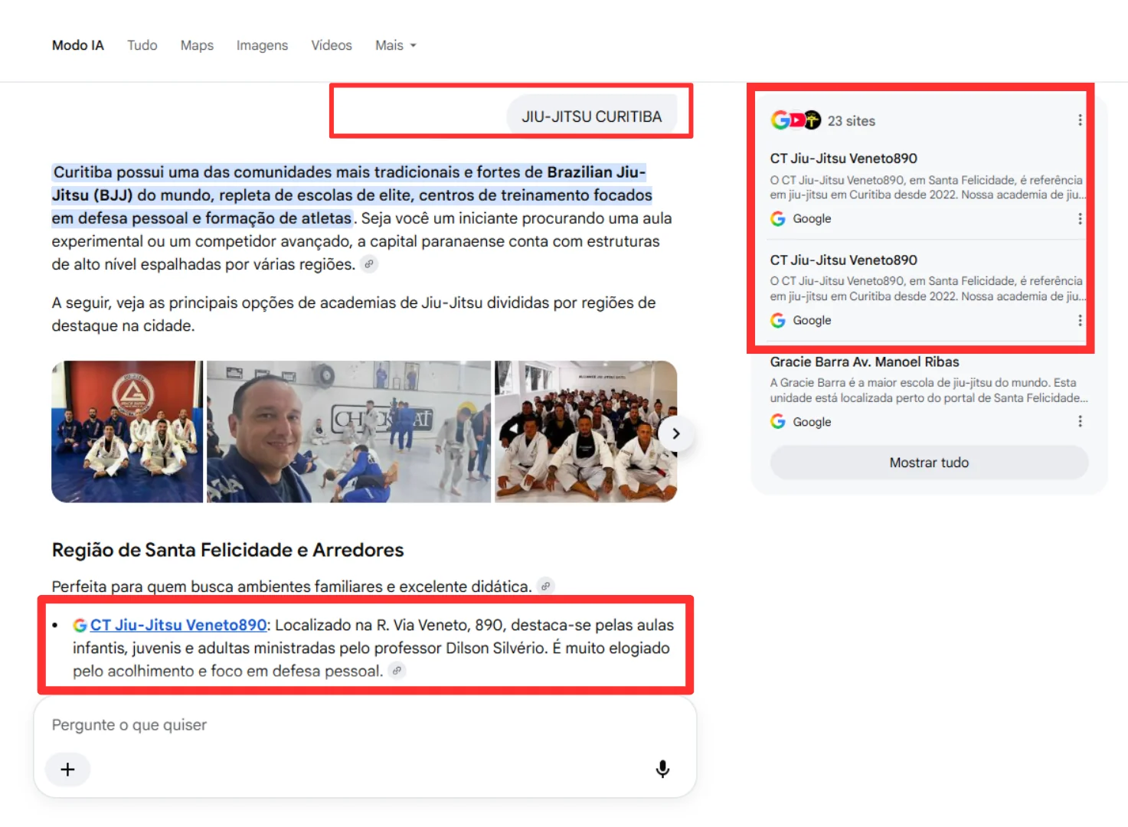Open the red-wall academy group photo
Screen dimensions: 1128x827
click(127, 432)
